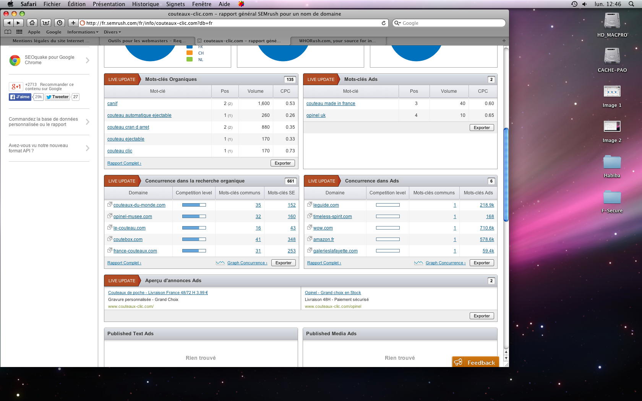
Task: Reload the page with the refresh icon
Action: click(x=384, y=23)
